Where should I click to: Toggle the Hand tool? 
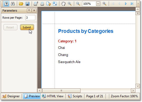[x=63, y=4]
